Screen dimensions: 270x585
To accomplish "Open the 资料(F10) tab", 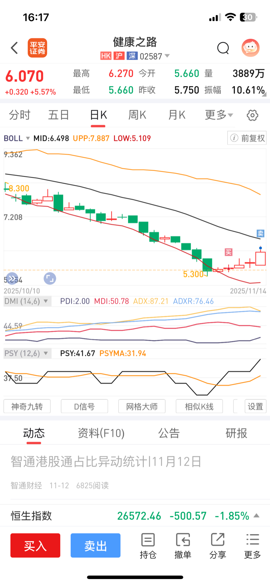I will [101, 433].
